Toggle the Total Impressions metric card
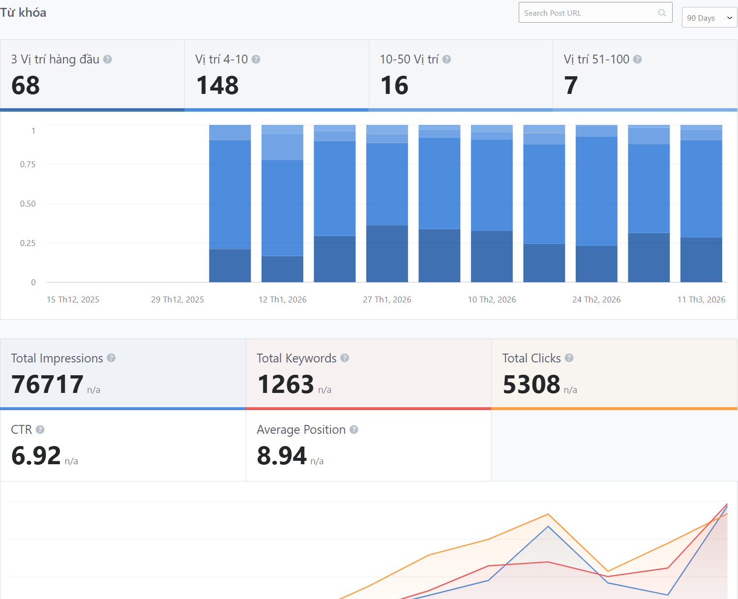738x599 pixels. point(123,373)
